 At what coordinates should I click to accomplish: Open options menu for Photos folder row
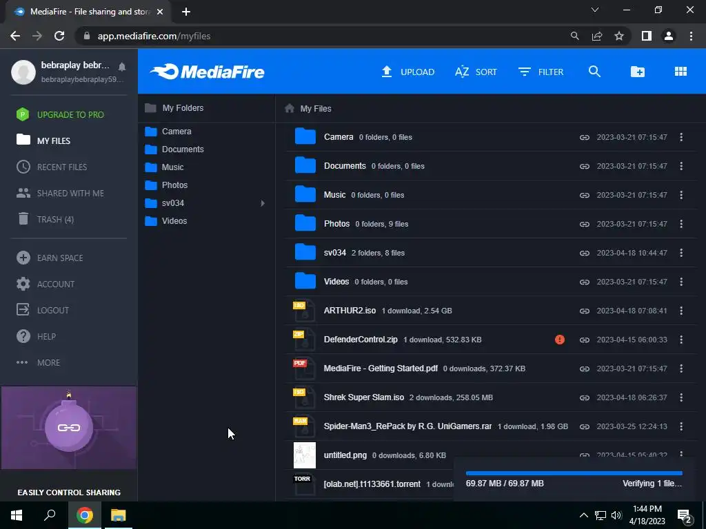click(681, 224)
